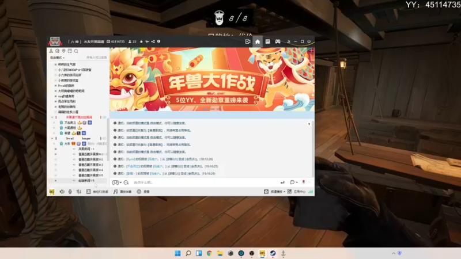Enter sub-room 普通匹配开黑房=4

pyautogui.click(x=90, y=170)
